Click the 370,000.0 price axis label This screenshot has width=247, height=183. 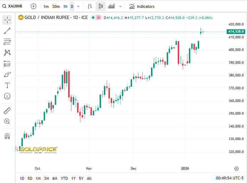(x=236, y=88)
